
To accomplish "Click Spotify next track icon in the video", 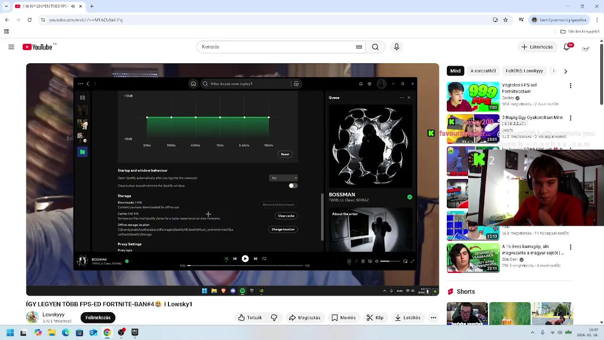I will [x=255, y=259].
